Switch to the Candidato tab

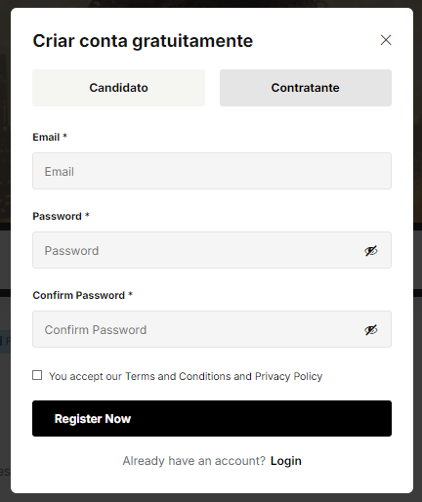(x=118, y=88)
